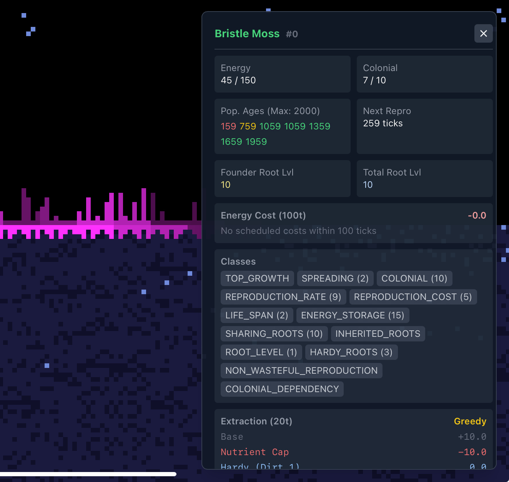The width and height of the screenshot is (509, 482).
Task: Click the white progress bar at bottom
Action: (x=88, y=474)
